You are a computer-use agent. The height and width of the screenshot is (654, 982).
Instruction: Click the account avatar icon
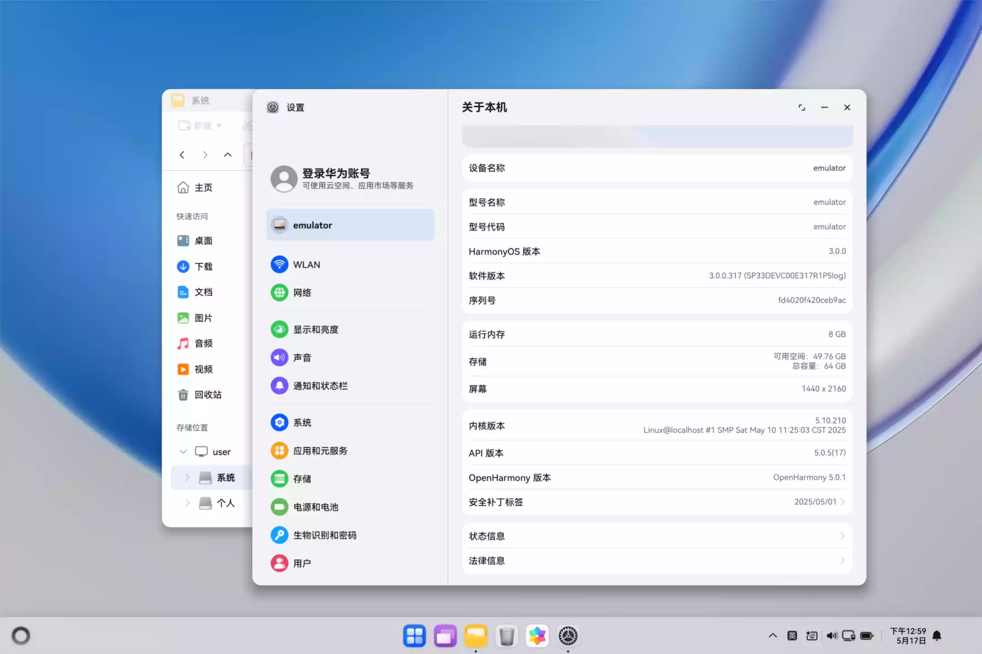tap(284, 178)
